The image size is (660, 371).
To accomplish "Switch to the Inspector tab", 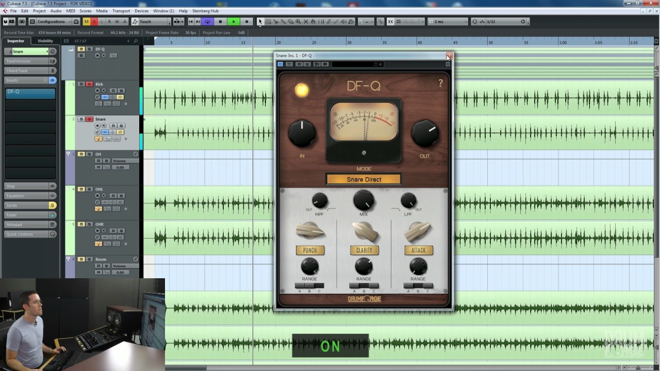I will pyautogui.click(x=15, y=41).
